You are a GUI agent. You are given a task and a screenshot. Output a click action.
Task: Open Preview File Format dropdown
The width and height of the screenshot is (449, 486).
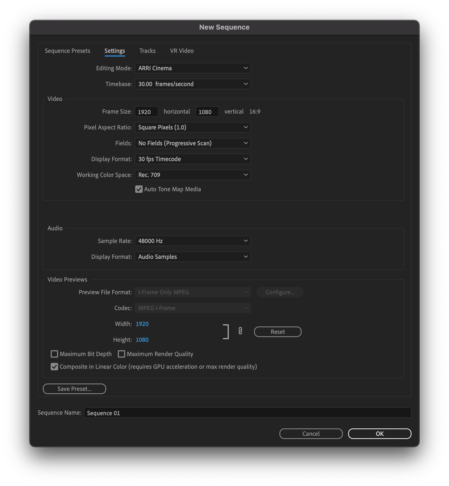(x=193, y=292)
